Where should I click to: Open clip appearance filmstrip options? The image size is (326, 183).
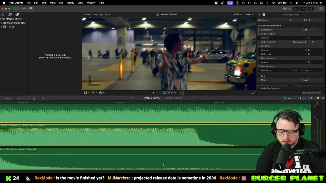pos(311,98)
